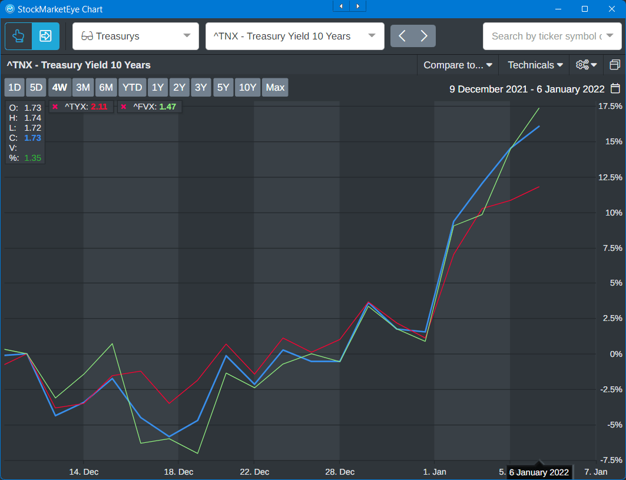Viewport: 626px width, 480px height.
Task: Open chart settings gear icon
Action: pyautogui.click(x=586, y=65)
